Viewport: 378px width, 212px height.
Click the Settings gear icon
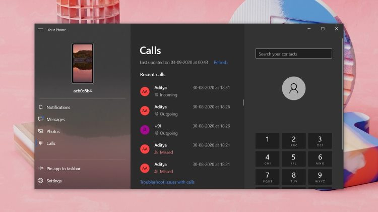click(x=41, y=180)
